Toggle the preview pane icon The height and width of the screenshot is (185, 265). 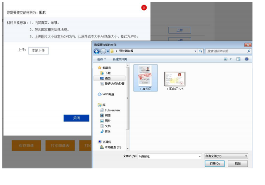[238, 59]
